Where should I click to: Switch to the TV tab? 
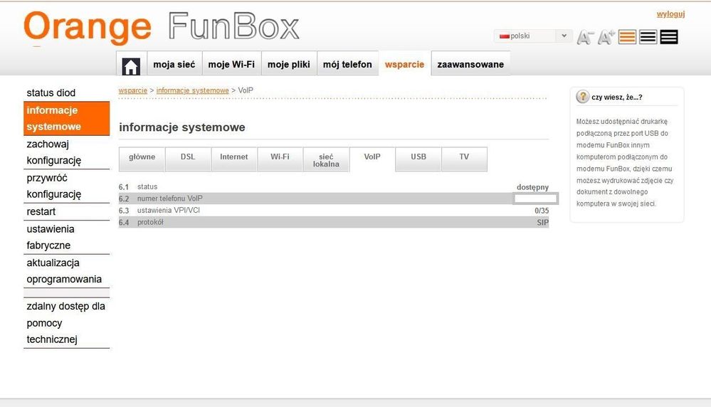(x=464, y=159)
